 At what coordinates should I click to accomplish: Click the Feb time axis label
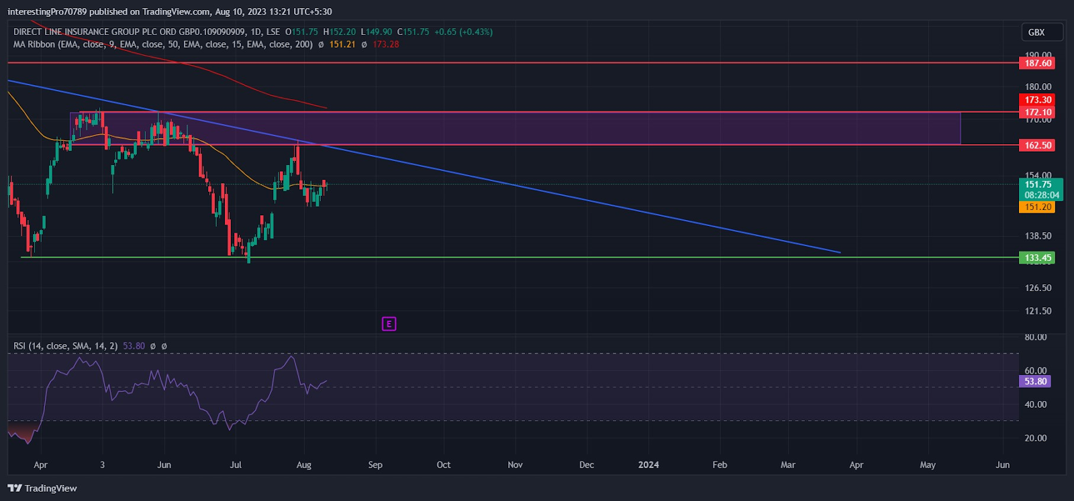point(720,465)
